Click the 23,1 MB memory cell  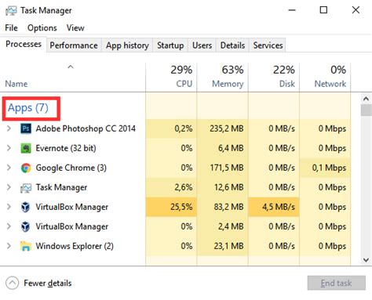pyautogui.click(x=223, y=246)
